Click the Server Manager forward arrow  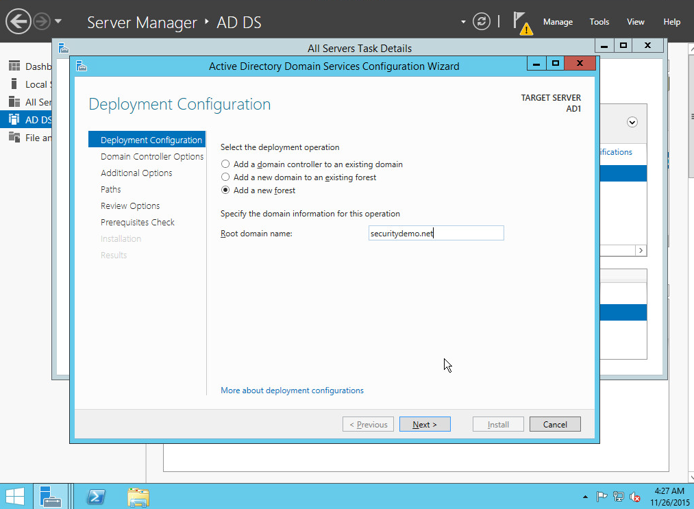42,21
